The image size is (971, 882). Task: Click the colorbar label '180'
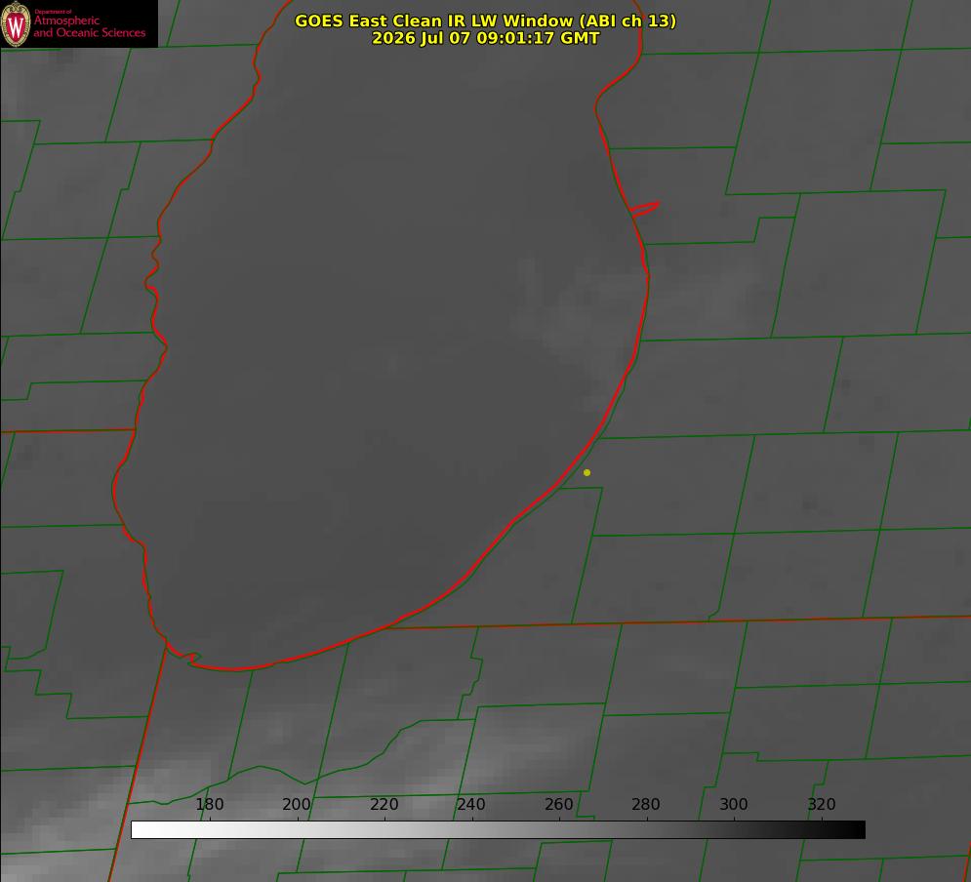pyautogui.click(x=209, y=804)
